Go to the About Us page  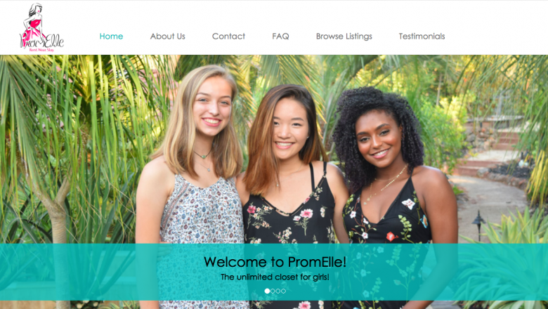tap(168, 37)
